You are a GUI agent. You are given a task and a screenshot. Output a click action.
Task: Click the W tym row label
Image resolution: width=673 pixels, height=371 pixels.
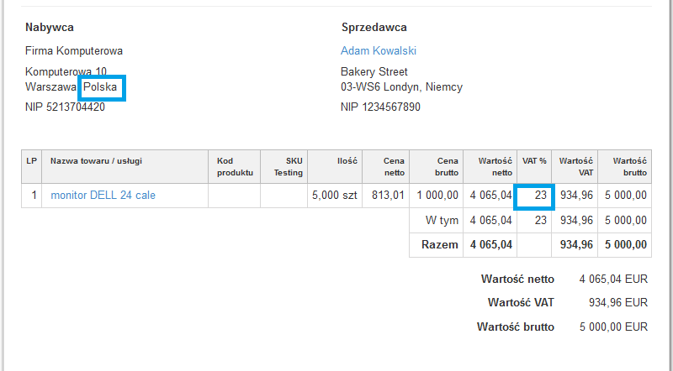443,220
